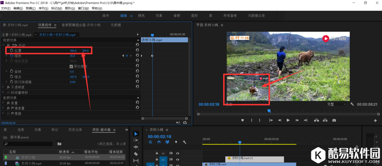Open the 历史记录 history panel tab
Viewport: 382px width, 166px height.
tap(75, 130)
